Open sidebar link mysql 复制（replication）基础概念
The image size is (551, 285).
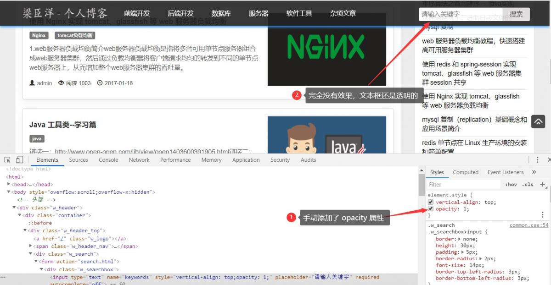[475, 124]
